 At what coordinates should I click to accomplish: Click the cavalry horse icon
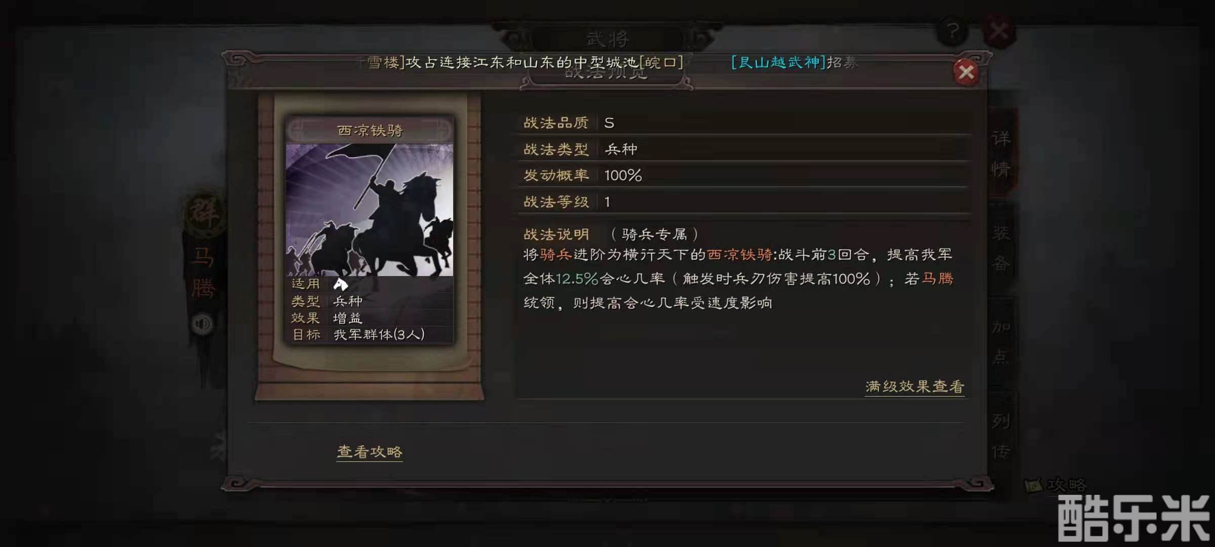tap(340, 284)
